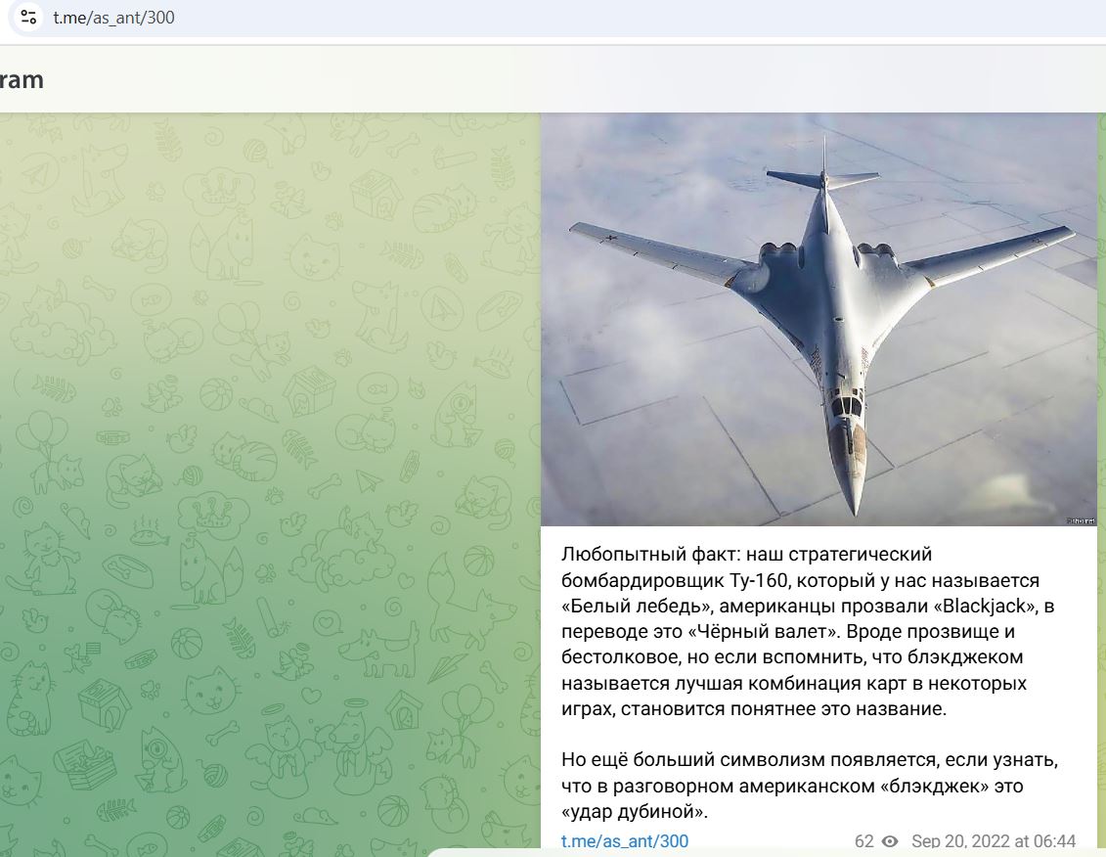Click the «удар дубиной» phrase
The image size is (1106, 857).
(633, 811)
